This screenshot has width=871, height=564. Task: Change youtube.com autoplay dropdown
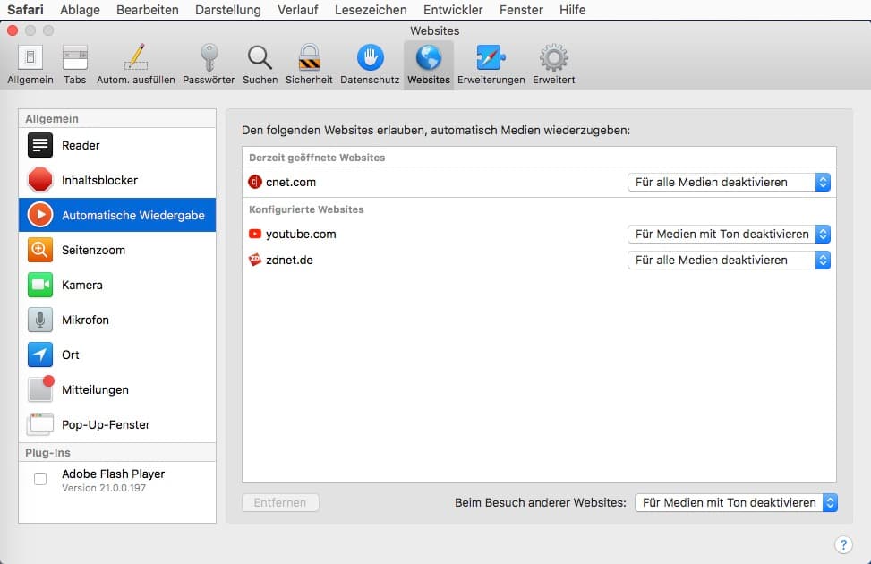click(729, 235)
